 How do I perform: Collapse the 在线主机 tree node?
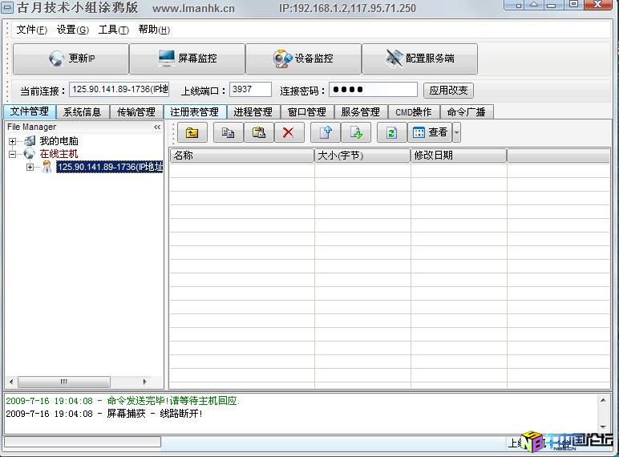(x=13, y=154)
